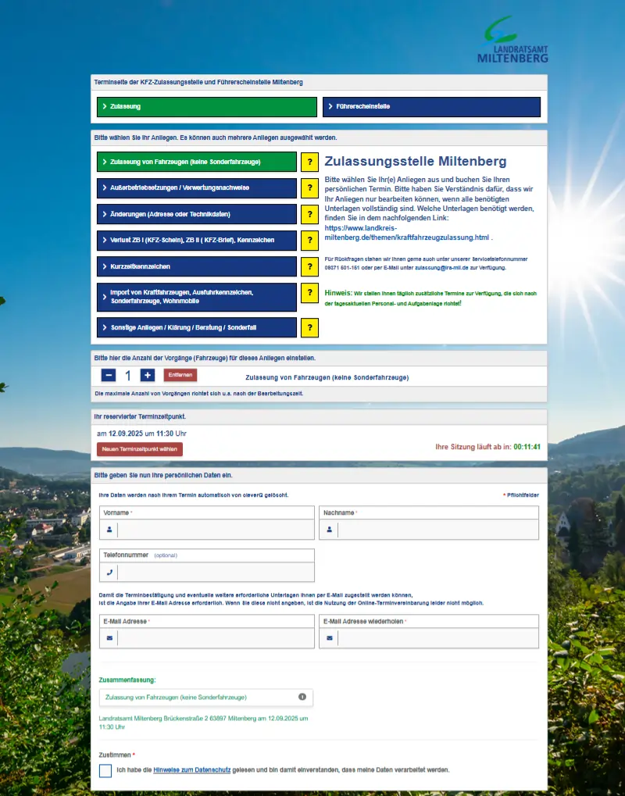Open help for Sonstige Anliegen row
The width and height of the screenshot is (625, 796).
(x=309, y=327)
